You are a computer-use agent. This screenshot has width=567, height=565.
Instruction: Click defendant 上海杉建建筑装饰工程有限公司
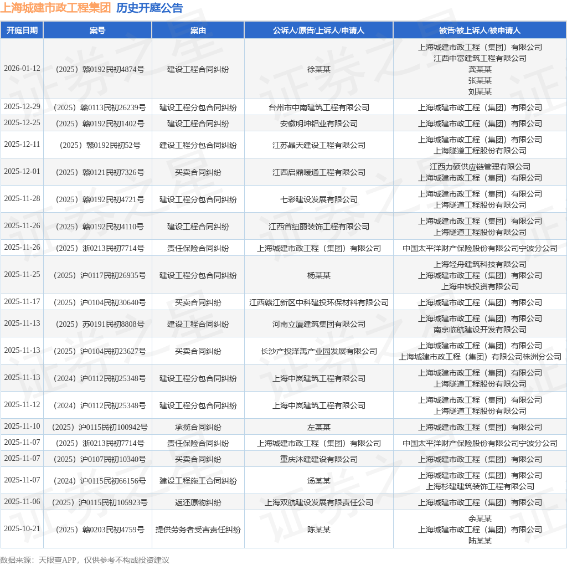(480, 486)
